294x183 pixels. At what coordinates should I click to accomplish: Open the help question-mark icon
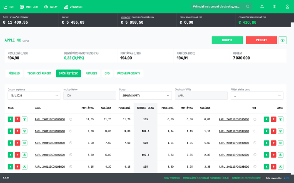[x=274, y=7]
